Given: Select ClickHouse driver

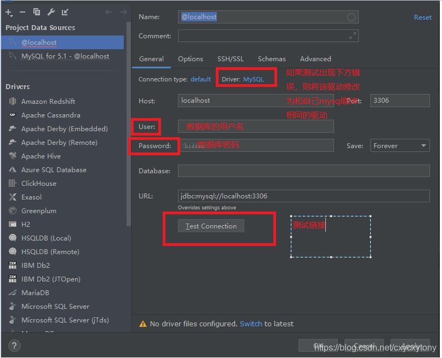Looking at the screenshot, I should pos(39,183).
